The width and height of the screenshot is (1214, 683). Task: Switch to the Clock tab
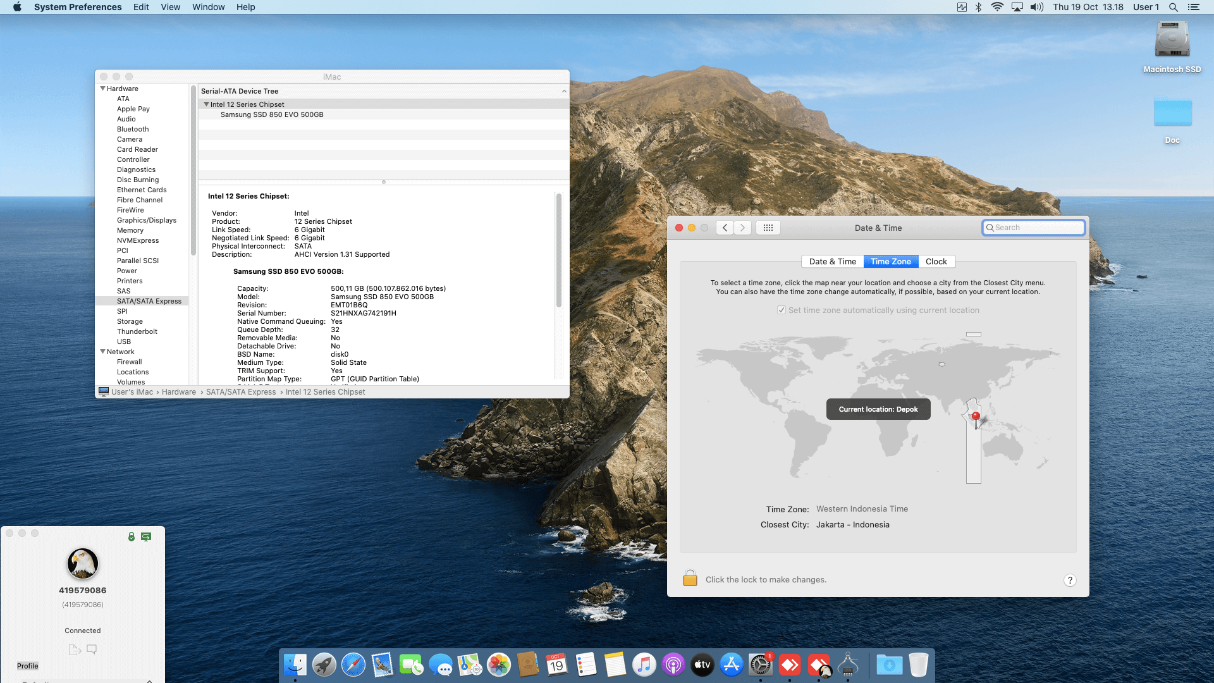pos(936,261)
